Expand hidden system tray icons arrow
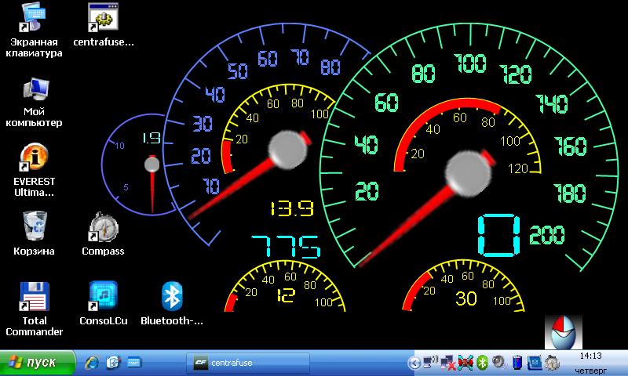 pos(414,363)
